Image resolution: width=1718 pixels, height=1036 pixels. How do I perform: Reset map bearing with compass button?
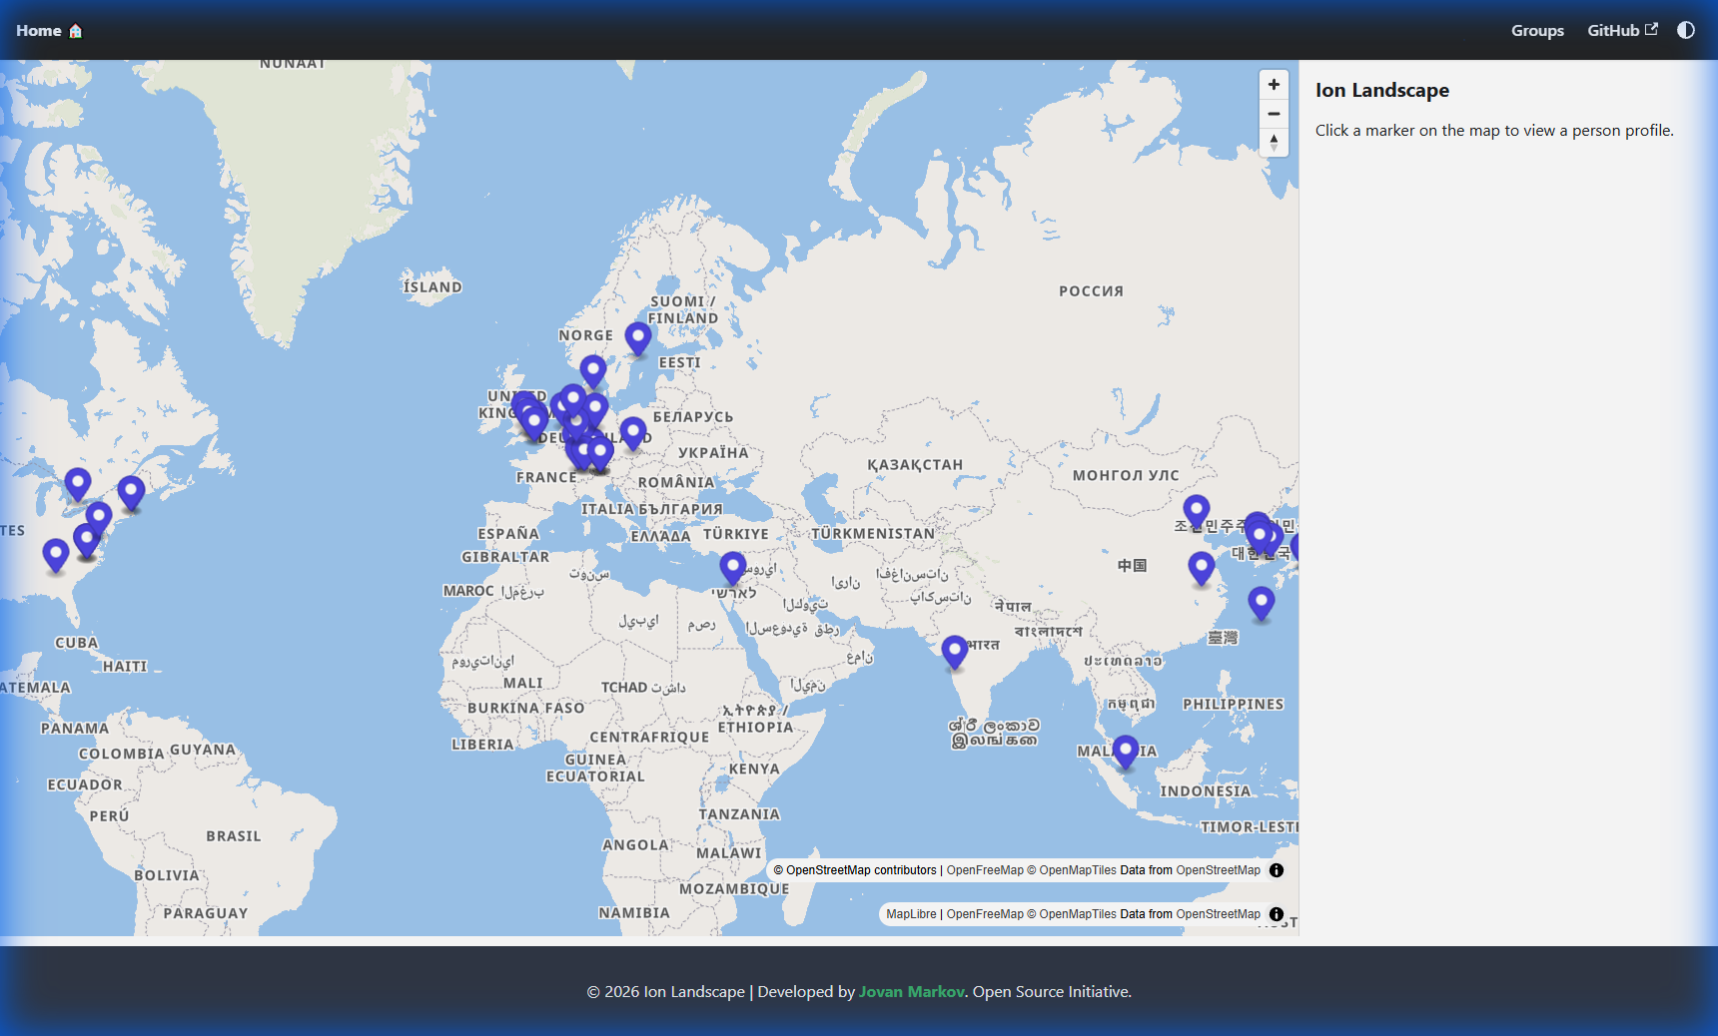click(1274, 142)
